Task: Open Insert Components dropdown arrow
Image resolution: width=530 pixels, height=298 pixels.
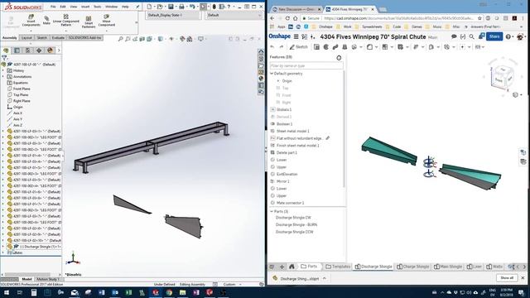Action: (31, 30)
